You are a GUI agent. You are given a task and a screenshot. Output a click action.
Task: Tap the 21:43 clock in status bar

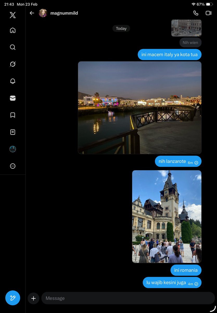tap(9, 4)
